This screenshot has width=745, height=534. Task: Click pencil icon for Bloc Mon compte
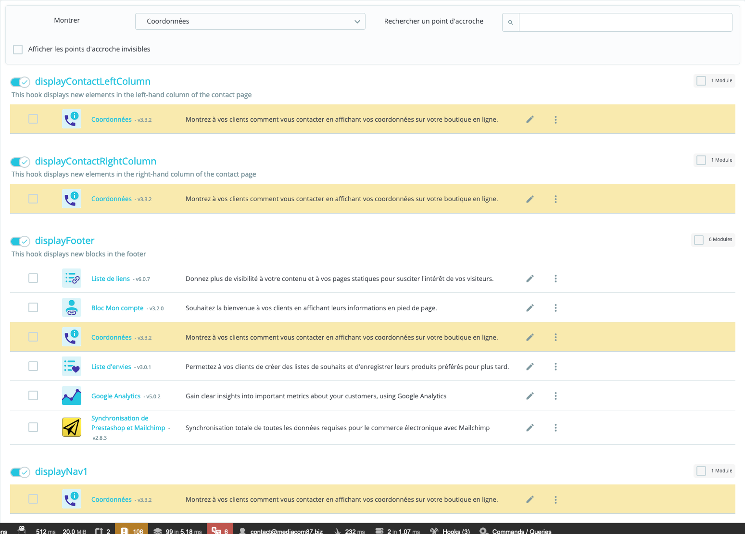coord(530,308)
